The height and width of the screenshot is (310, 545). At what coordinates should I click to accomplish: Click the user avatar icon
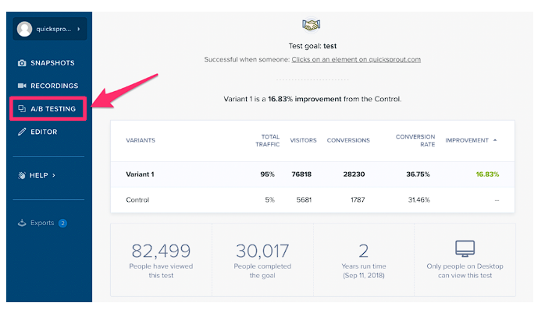tap(25, 29)
